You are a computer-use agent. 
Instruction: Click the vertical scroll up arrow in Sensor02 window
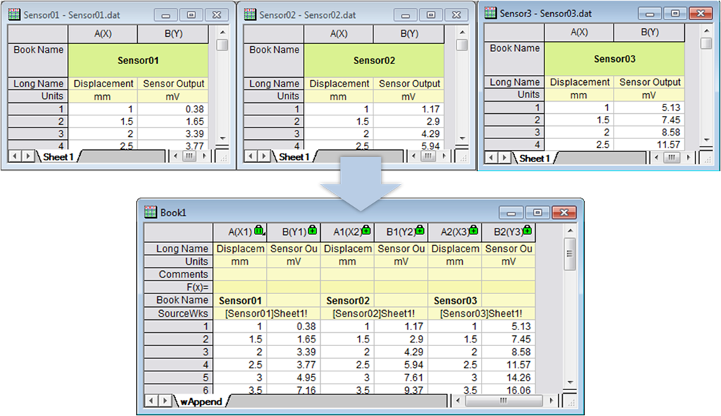462,32
